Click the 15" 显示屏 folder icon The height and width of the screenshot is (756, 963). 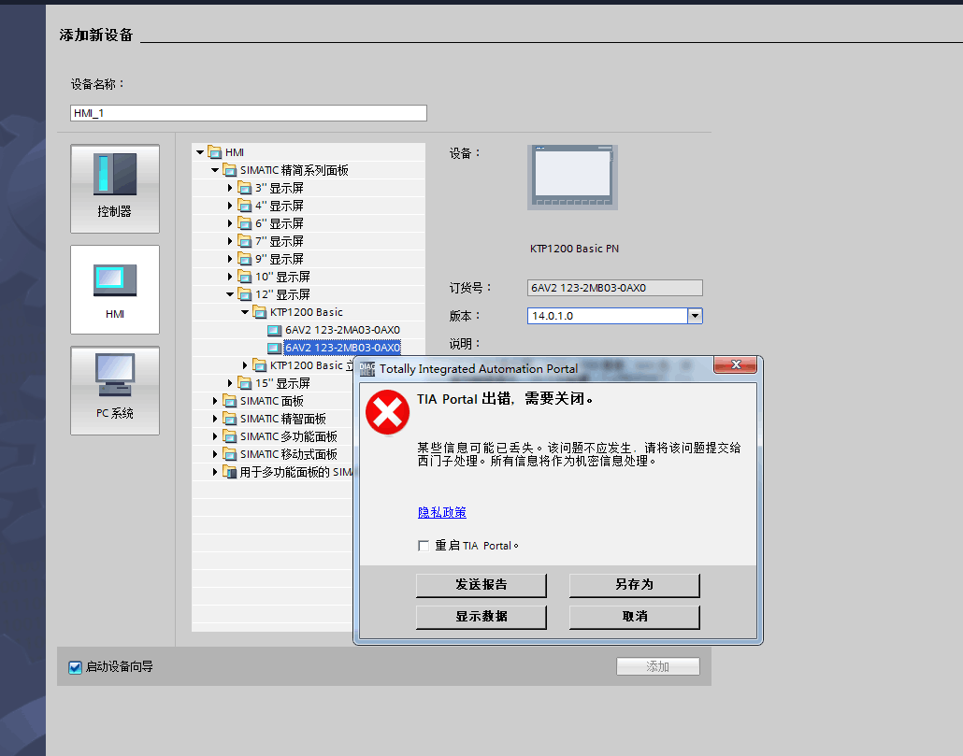(244, 383)
